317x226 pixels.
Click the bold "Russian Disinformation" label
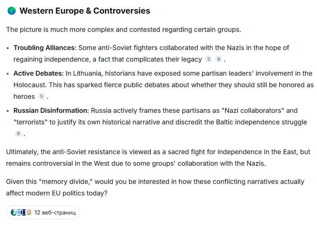(50, 111)
